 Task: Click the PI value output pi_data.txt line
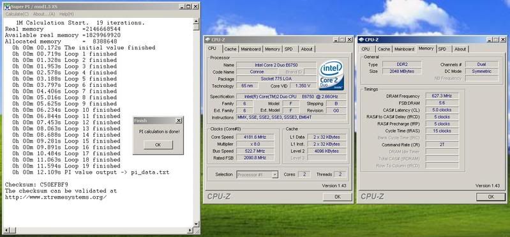91,172
